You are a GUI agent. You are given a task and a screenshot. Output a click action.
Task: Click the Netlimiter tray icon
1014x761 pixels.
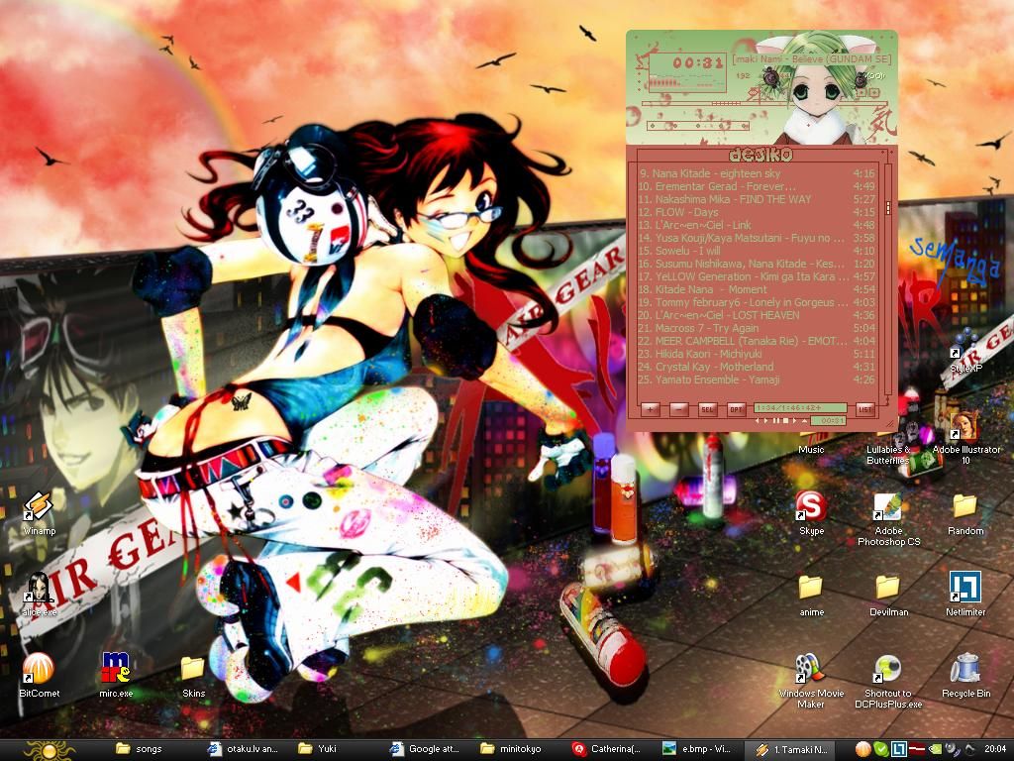(898, 749)
